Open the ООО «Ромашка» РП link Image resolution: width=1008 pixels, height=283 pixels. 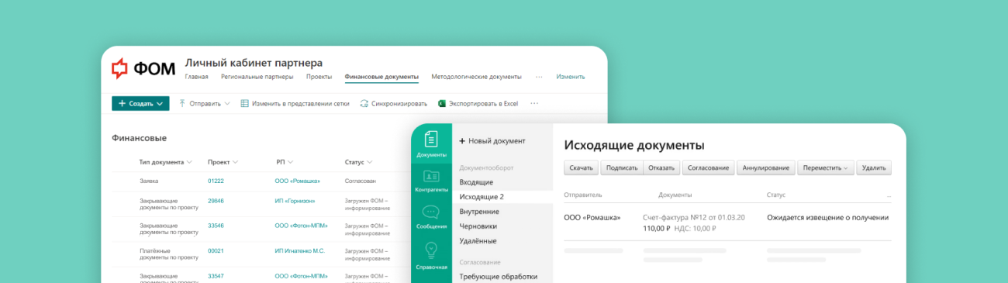point(298,181)
